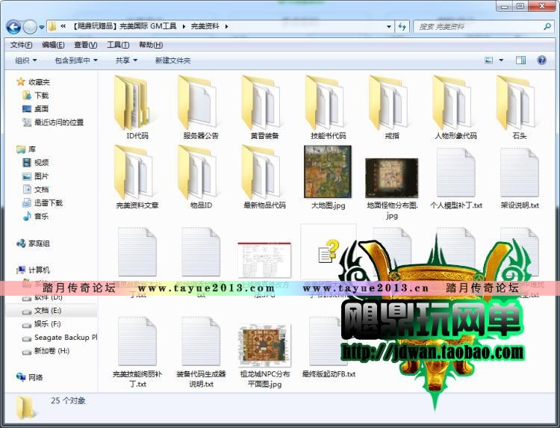Expand the 包含到库中 dropdown
This screenshot has height=428, width=560.
tap(76, 61)
